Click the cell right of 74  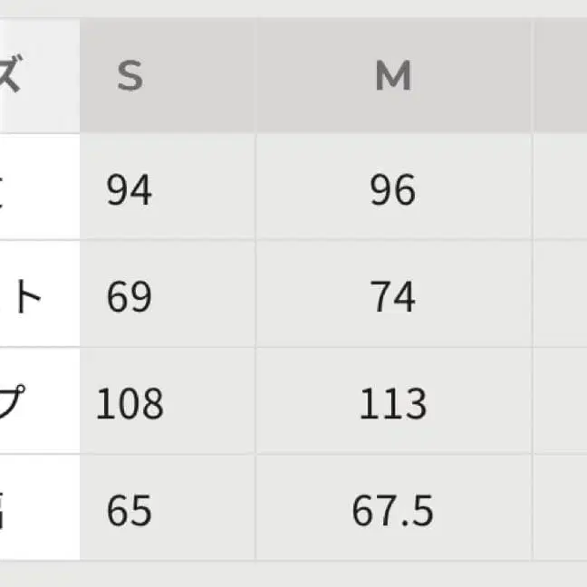(562, 297)
